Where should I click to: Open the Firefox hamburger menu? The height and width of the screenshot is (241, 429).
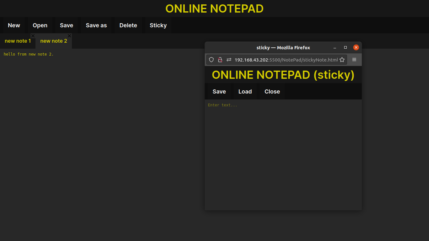click(x=354, y=60)
